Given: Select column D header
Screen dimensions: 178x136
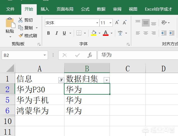Looking at the screenshot, I should click(162, 68).
